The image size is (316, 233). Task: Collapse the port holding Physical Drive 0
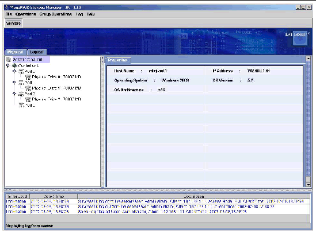(x=14, y=71)
